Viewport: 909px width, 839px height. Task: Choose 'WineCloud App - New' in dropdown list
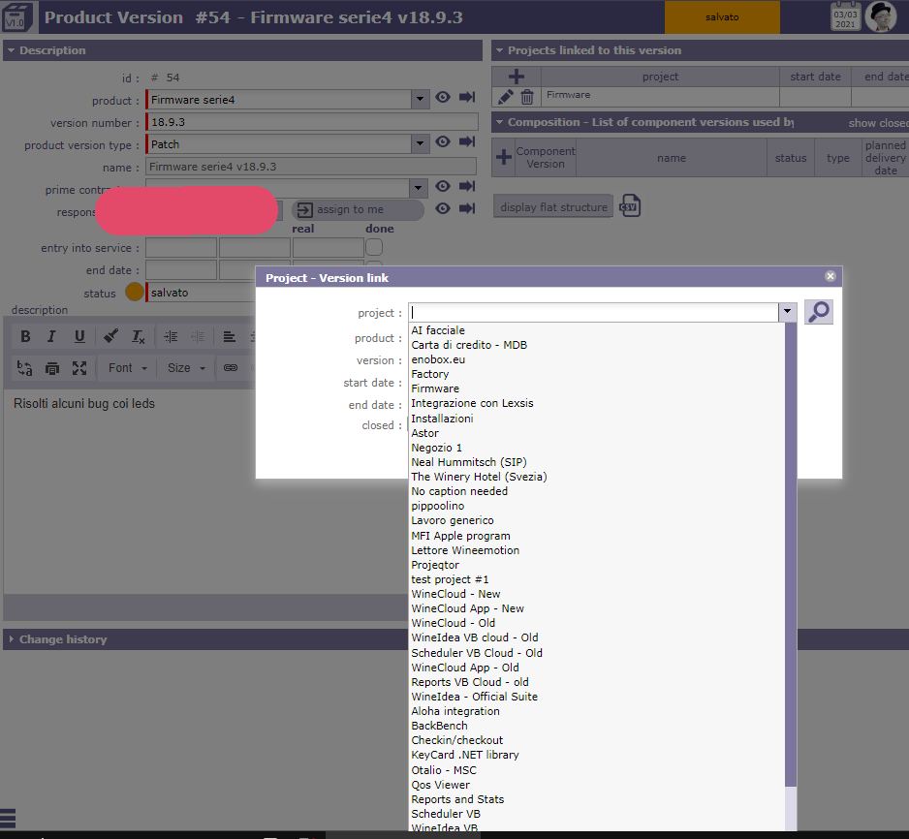point(467,608)
